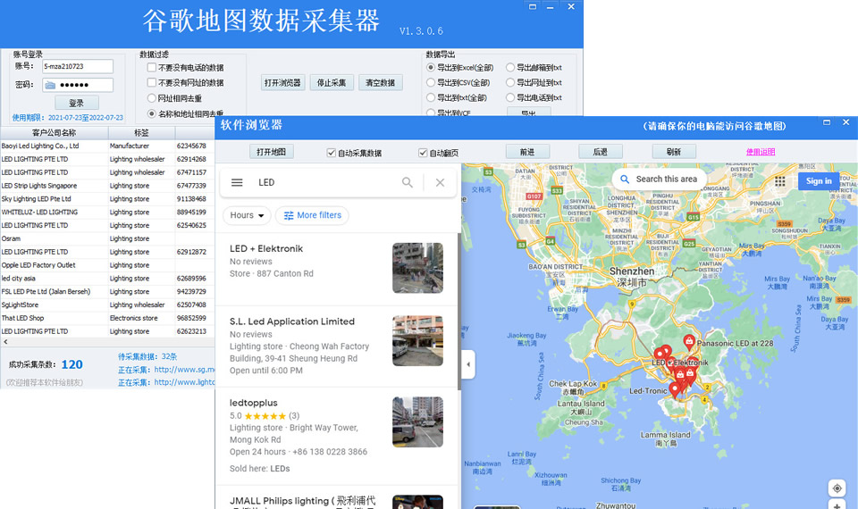Click More filters button
Image resolution: width=858 pixels, height=509 pixels.
312,215
